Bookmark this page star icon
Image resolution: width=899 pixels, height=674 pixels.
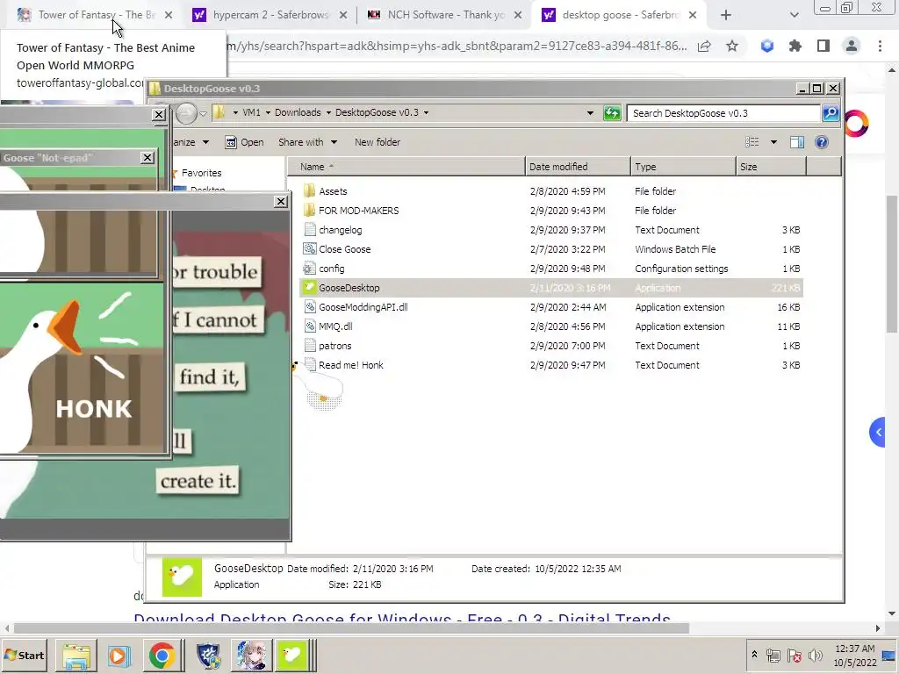click(731, 47)
